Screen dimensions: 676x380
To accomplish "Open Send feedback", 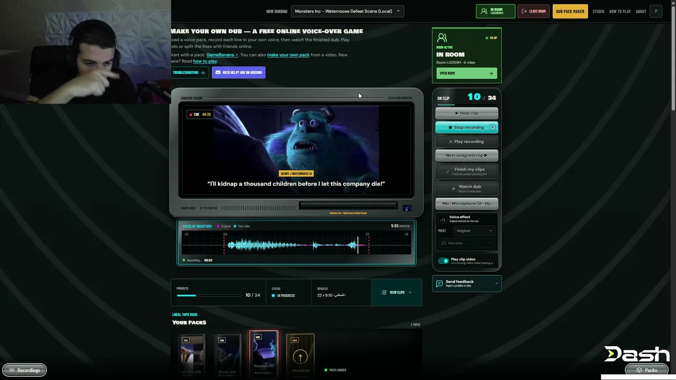I will point(467,283).
